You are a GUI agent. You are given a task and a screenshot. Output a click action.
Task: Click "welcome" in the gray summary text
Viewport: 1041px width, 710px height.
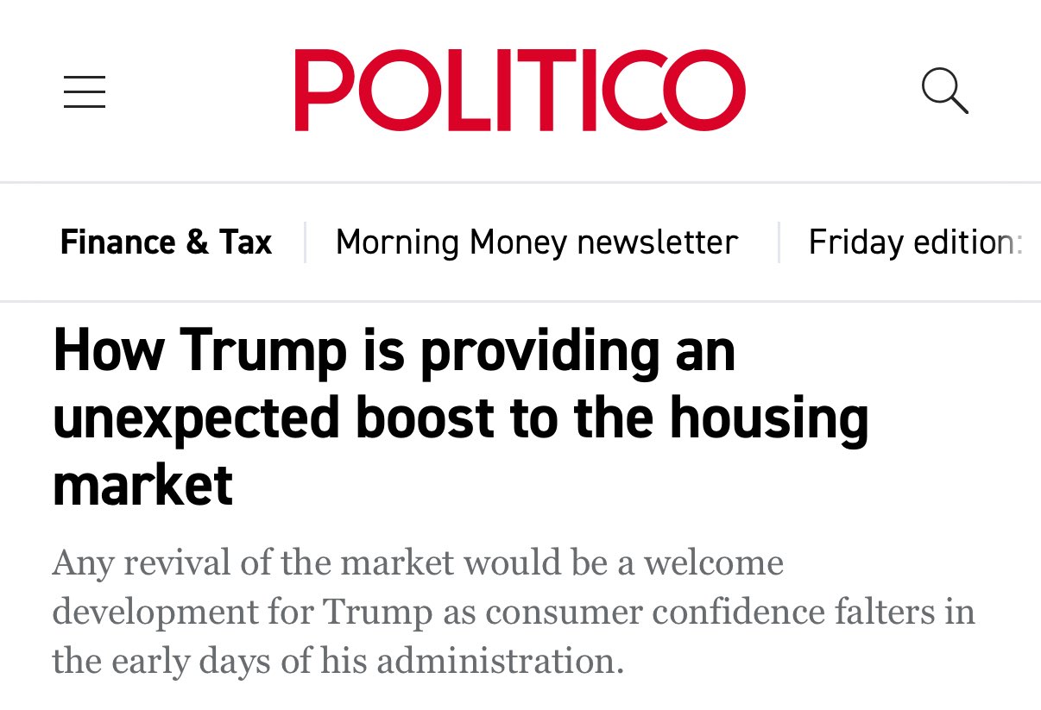pyautogui.click(x=714, y=563)
